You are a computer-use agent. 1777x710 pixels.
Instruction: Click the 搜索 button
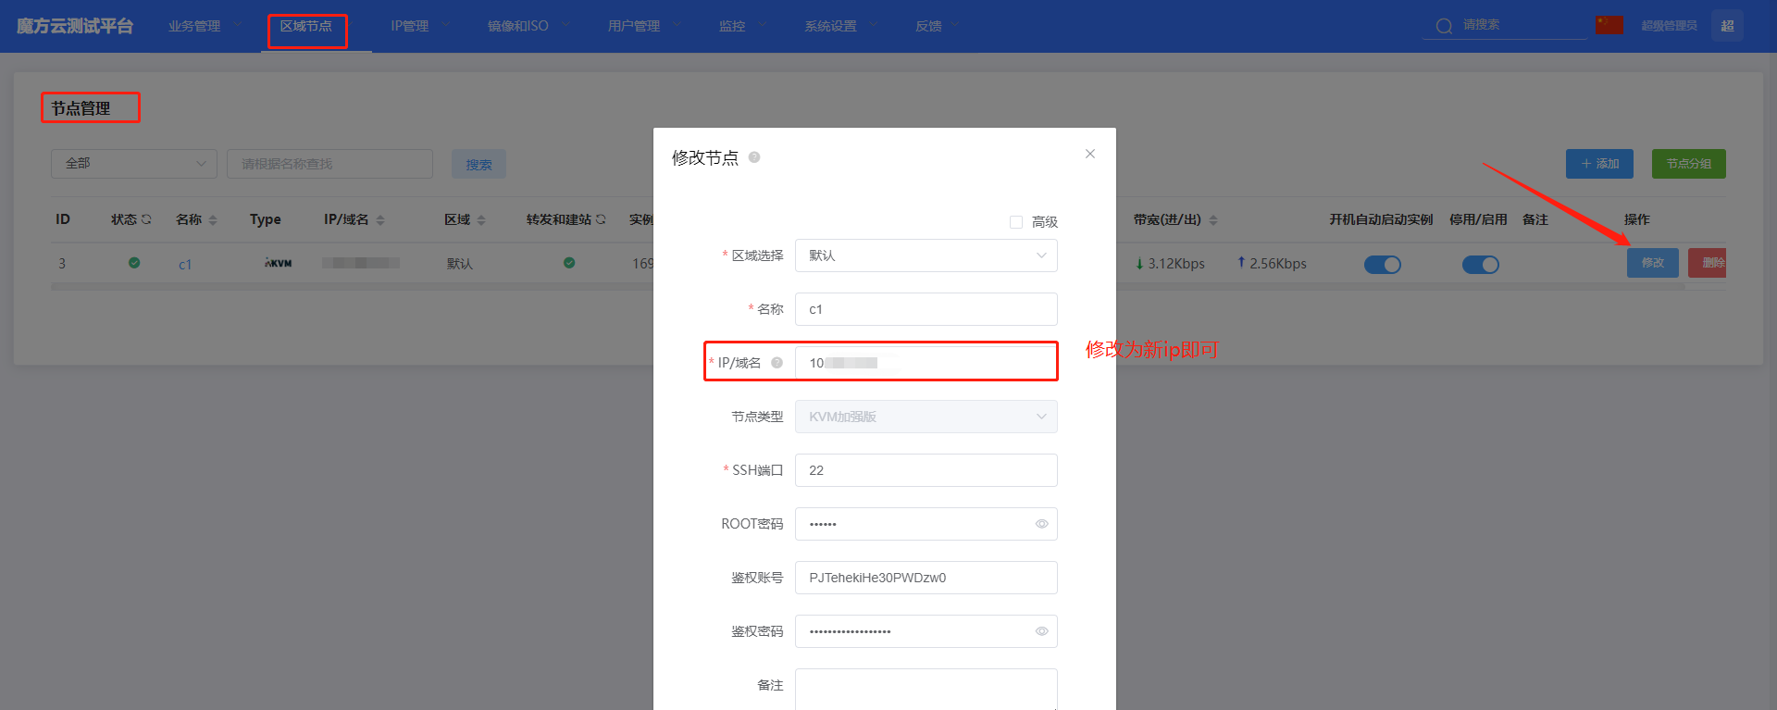(x=478, y=164)
